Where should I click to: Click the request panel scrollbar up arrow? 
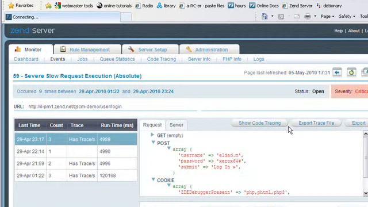(x=366, y=134)
